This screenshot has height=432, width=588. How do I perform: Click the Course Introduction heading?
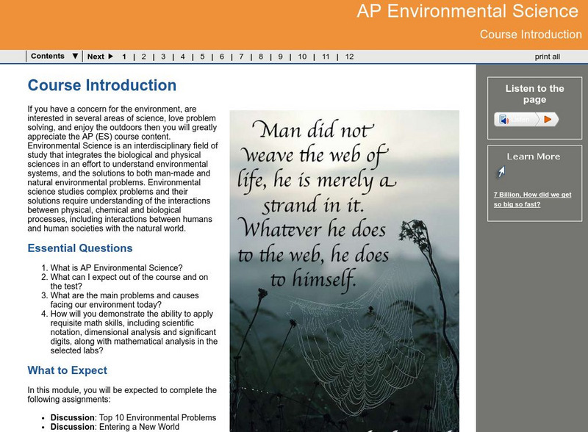coord(102,85)
